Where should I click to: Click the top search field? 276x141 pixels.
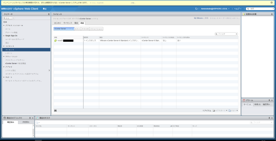pos(260,9)
